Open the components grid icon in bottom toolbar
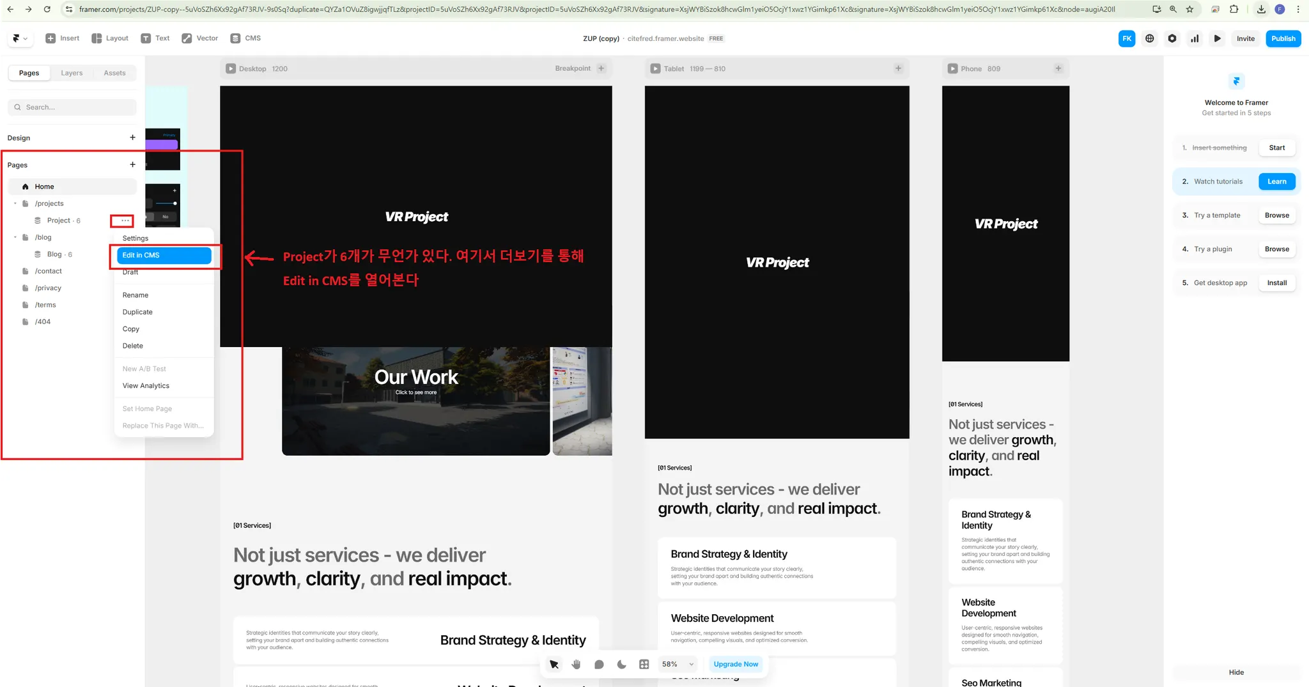 644,664
